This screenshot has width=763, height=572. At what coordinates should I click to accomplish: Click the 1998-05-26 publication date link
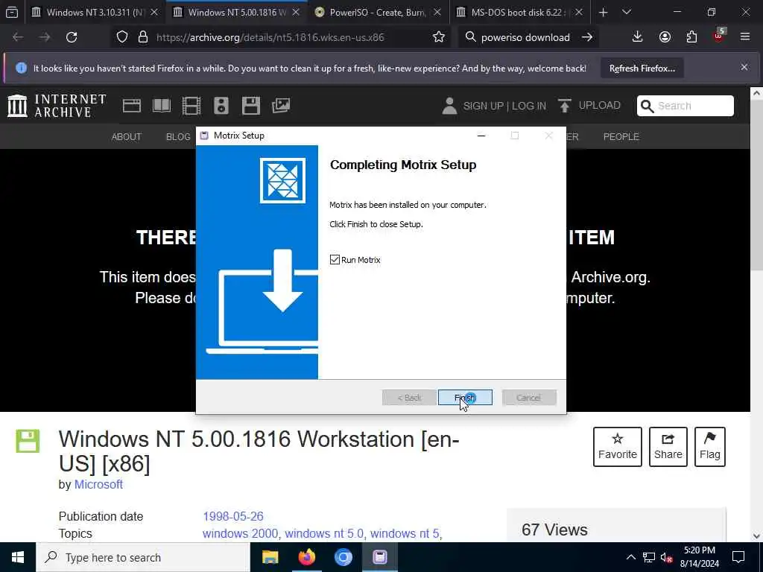point(233,516)
